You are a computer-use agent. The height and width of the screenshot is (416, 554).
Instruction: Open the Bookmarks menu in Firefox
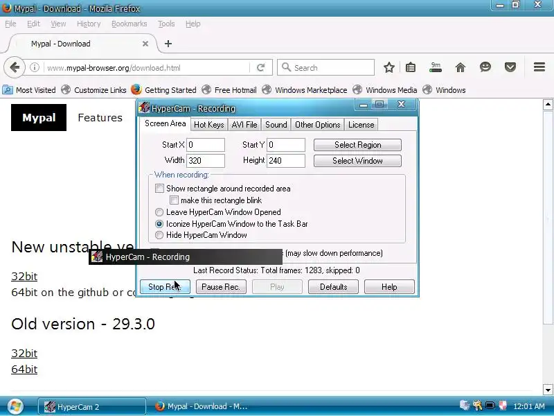129,24
